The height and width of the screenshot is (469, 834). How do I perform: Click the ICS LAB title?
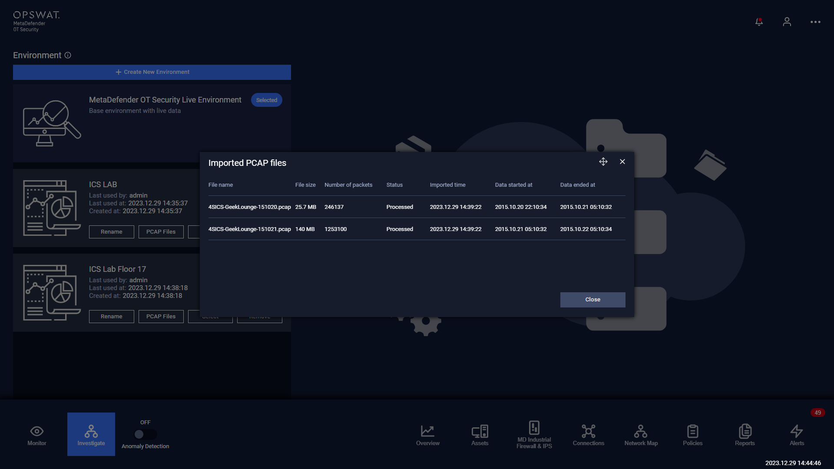pyautogui.click(x=103, y=185)
